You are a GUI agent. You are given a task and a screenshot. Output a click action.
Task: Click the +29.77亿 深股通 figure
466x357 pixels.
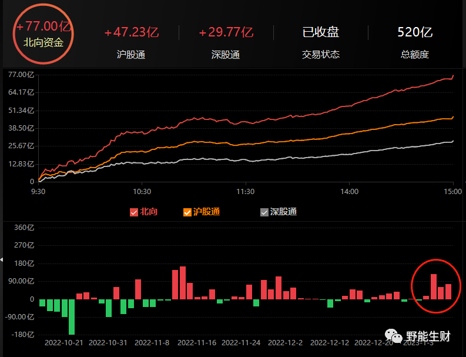point(226,32)
